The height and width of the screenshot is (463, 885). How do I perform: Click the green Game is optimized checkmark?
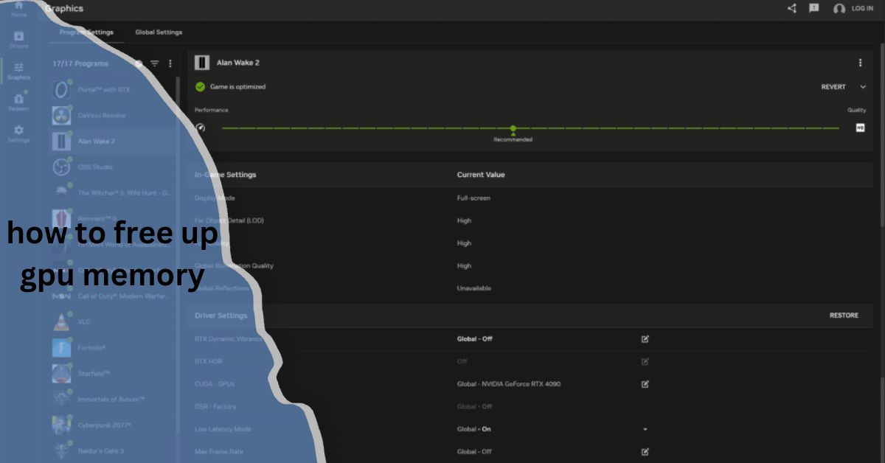tap(200, 86)
